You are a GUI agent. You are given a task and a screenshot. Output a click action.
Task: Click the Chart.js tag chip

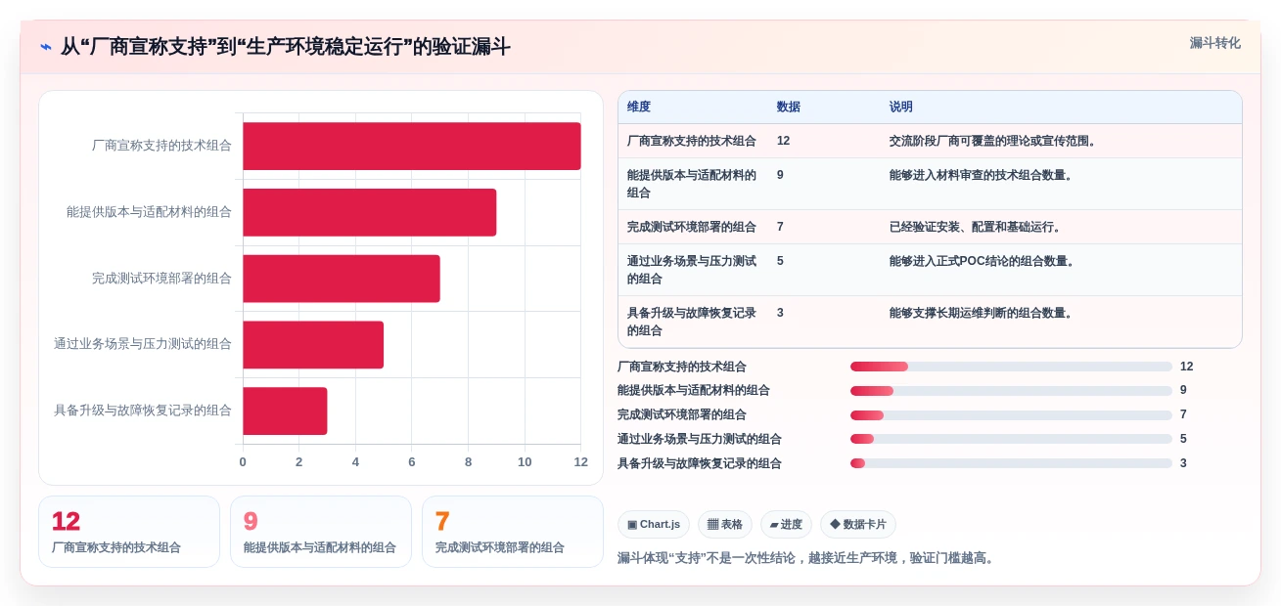(654, 524)
